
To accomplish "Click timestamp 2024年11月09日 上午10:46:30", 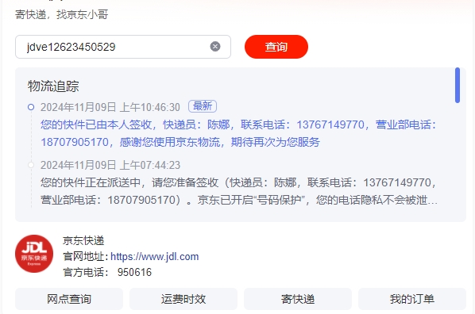I will (110, 107).
